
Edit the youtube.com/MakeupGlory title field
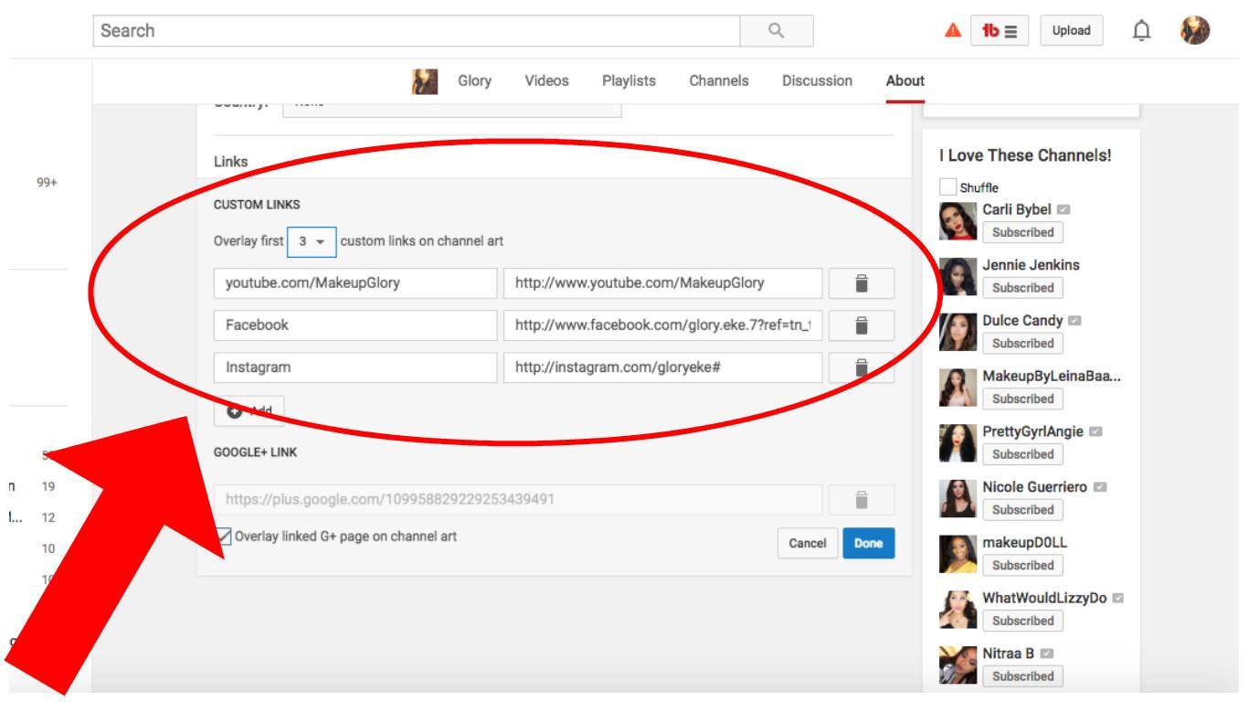[355, 283]
